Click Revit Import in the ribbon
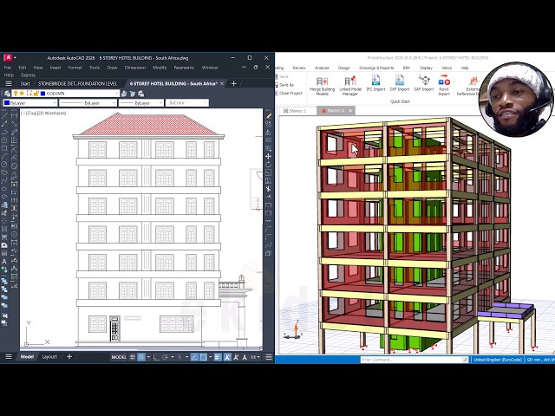Viewport: 555px width, 416px height. pyautogui.click(x=444, y=85)
